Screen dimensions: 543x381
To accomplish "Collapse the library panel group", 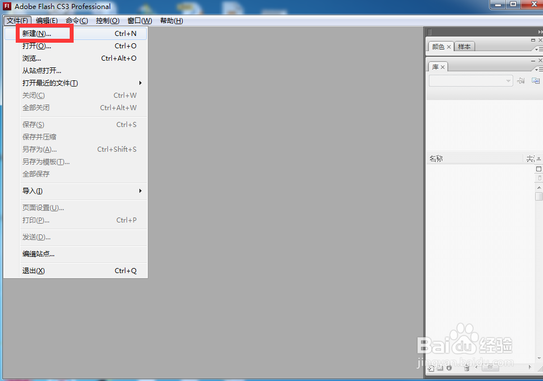I will click(x=533, y=61).
